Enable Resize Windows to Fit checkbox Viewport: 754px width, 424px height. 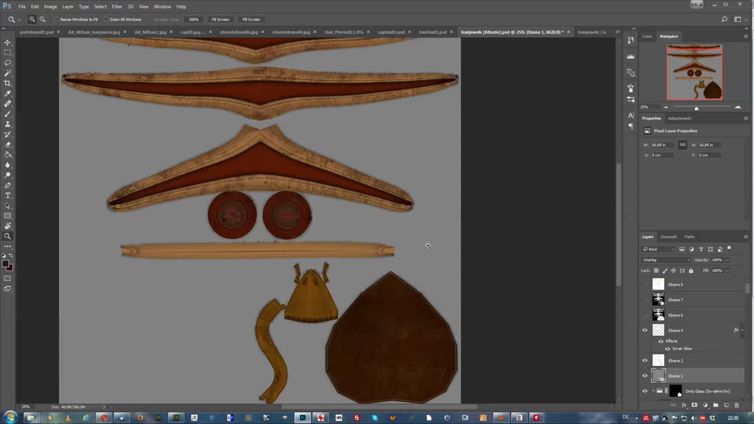click(57, 19)
